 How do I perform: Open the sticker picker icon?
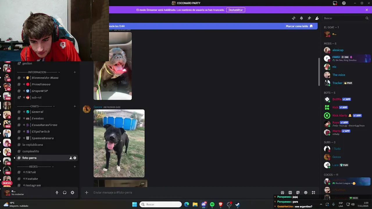[298, 192]
